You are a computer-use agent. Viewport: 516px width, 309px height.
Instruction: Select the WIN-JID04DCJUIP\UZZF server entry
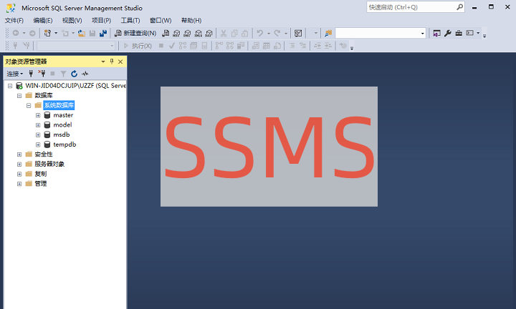point(75,86)
